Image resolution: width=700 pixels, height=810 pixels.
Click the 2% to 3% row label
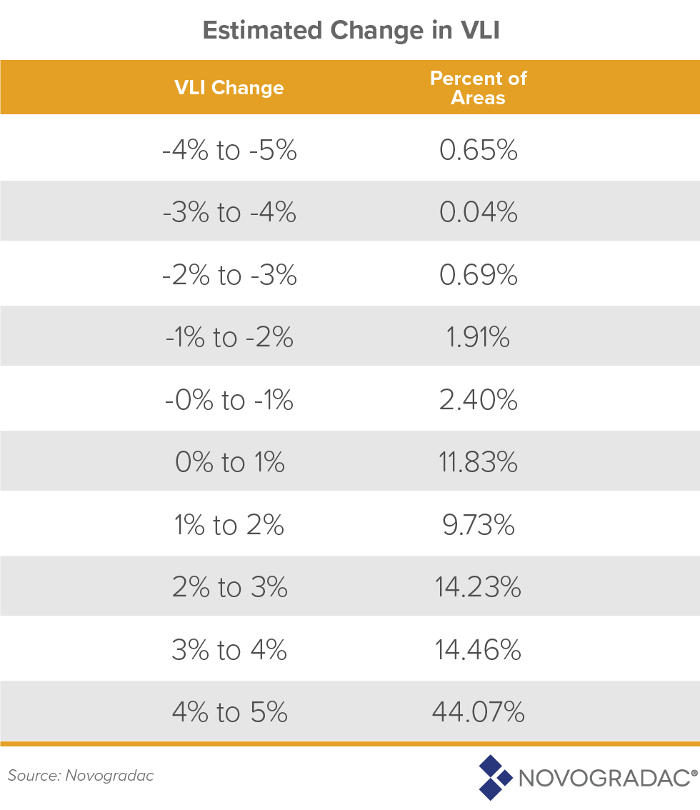point(229,587)
